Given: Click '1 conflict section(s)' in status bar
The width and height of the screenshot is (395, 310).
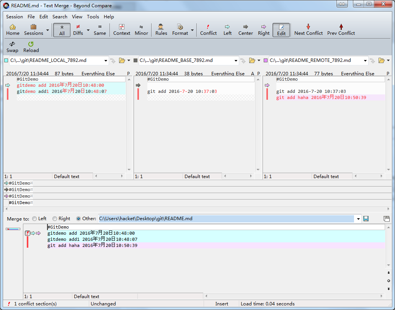Looking at the screenshot, I should tap(35, 304).
